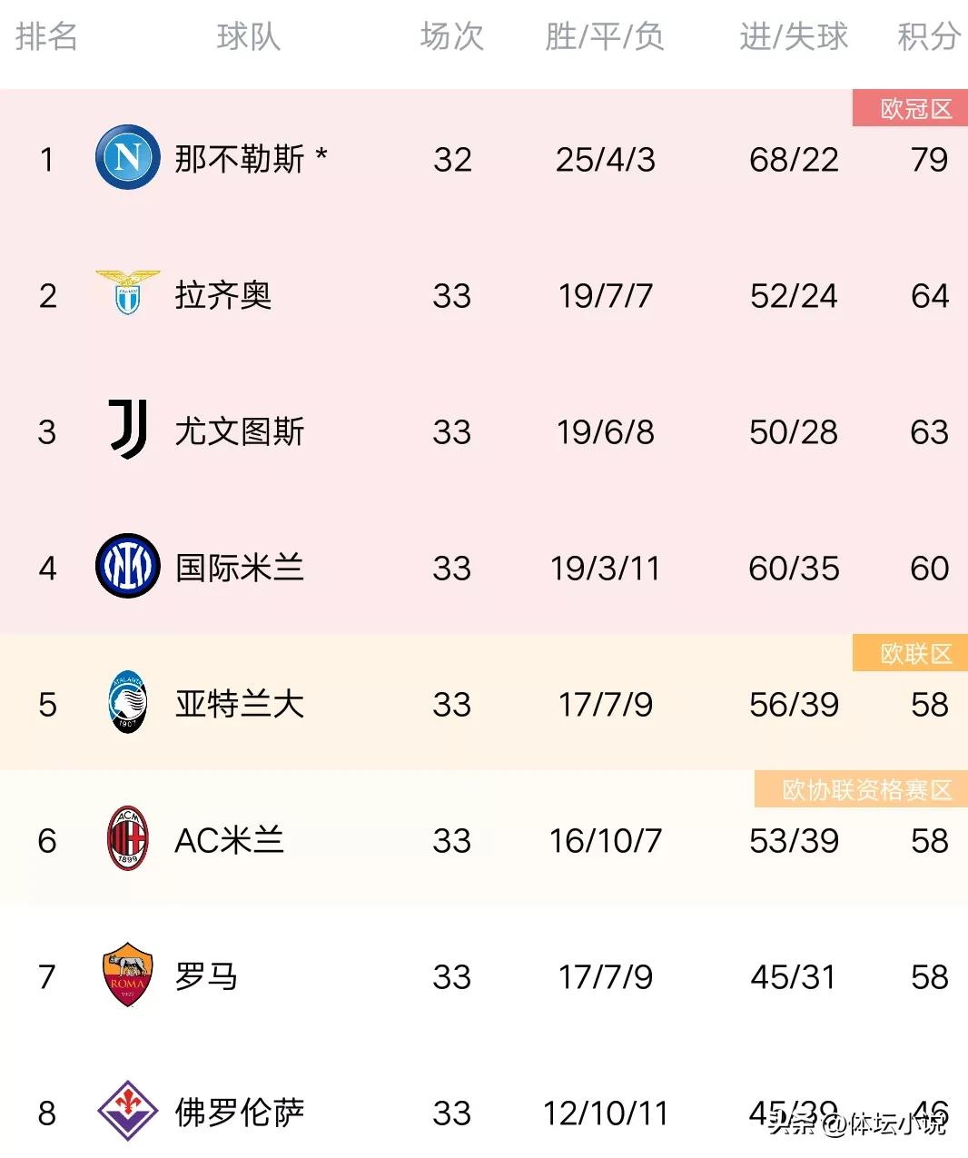
Task: Click the Atalanta club crest
Action: tap(128, 703)
